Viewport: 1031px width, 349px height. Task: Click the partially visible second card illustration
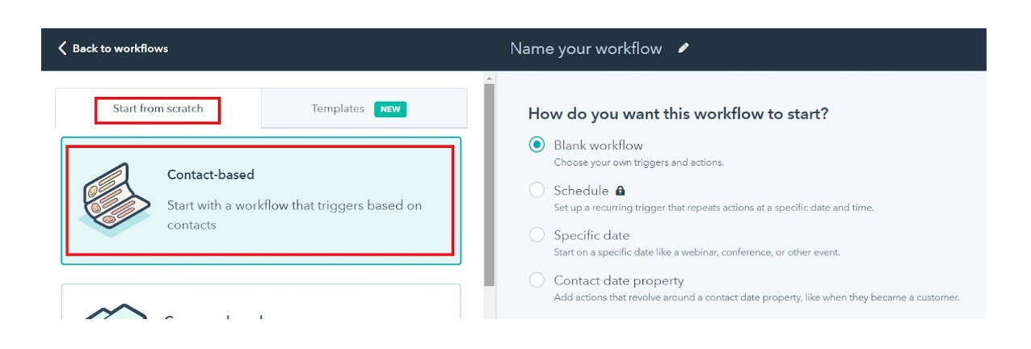click(116, 311)
